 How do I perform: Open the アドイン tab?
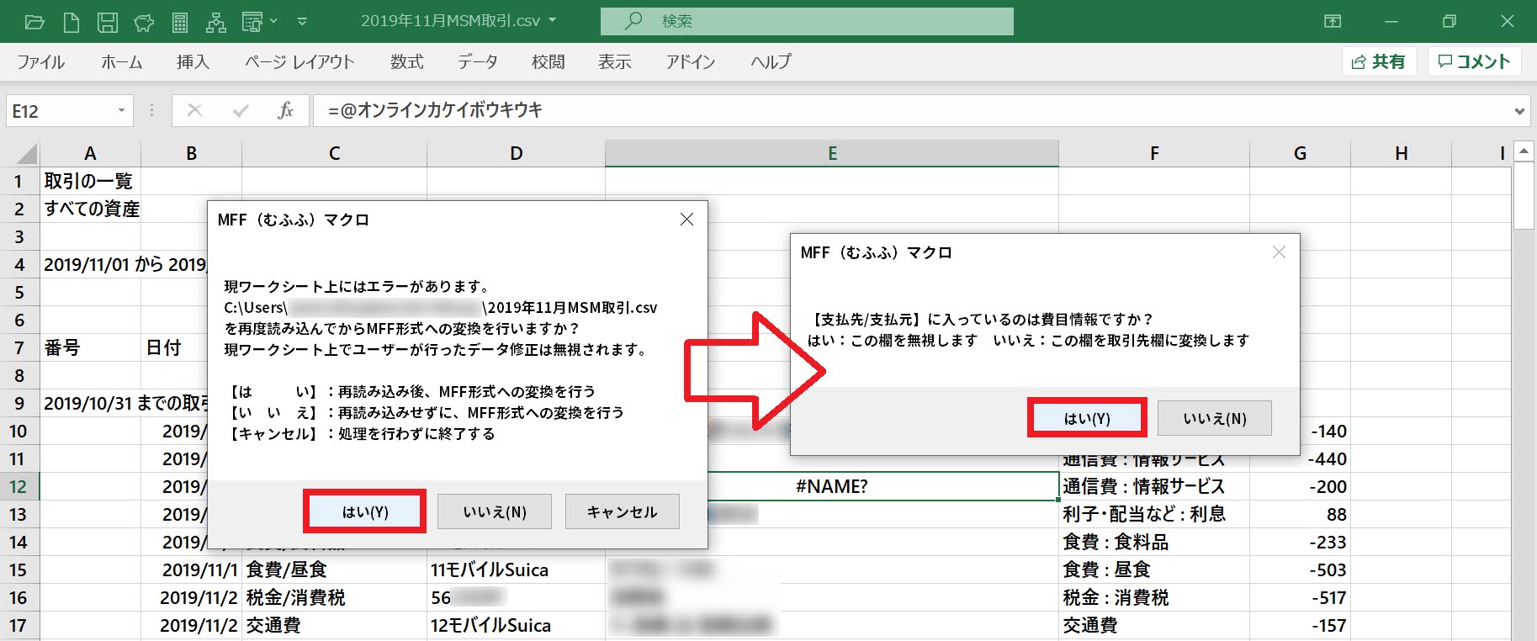pyautogui.click(x=690, y=61)
